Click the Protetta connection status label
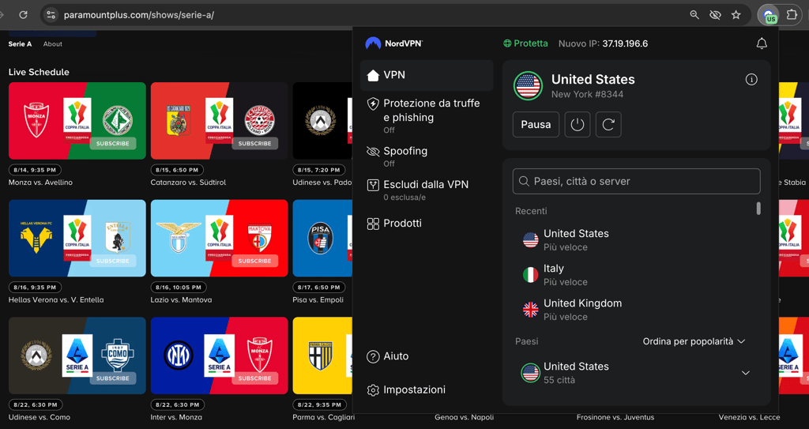Viewport: 809px width, 429px height. 525,43
